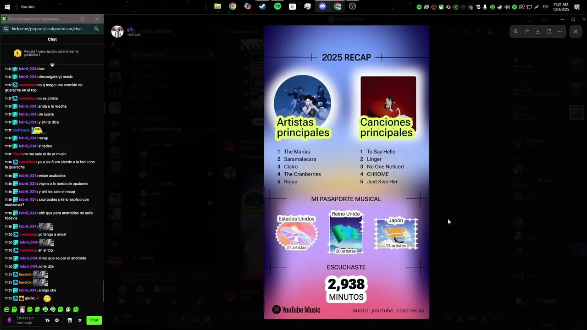Click 'estan acabados' chat message
587x330 pixels.
[52, 176]
